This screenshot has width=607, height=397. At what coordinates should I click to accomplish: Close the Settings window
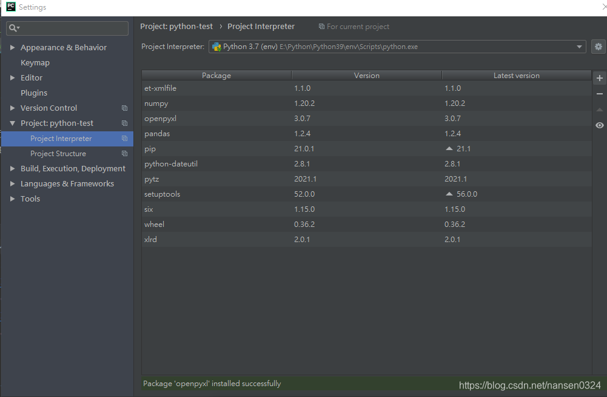[x=605, y=7]
